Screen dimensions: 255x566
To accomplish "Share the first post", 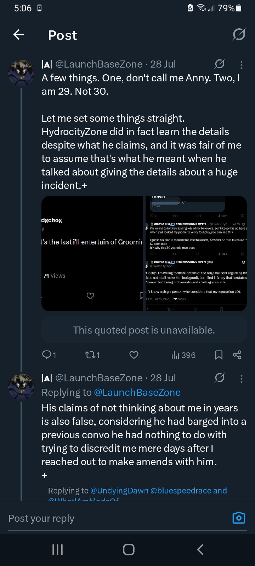I will pos(237,355).
